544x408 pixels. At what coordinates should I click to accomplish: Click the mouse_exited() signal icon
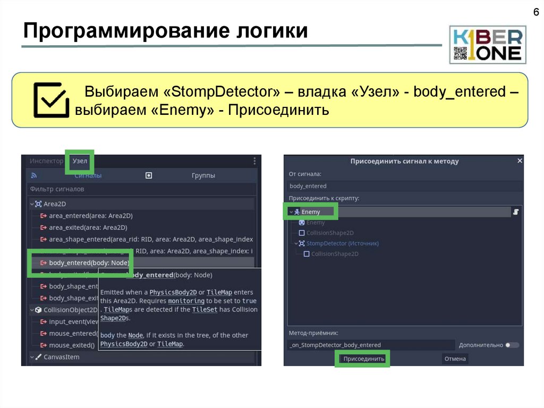[43, 345]
